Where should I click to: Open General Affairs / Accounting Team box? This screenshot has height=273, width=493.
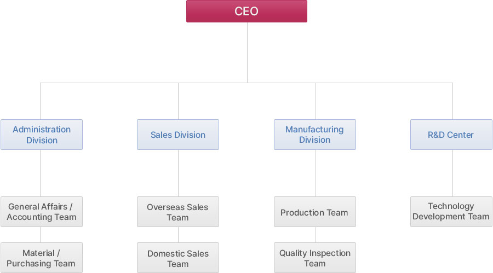[42, 212]
